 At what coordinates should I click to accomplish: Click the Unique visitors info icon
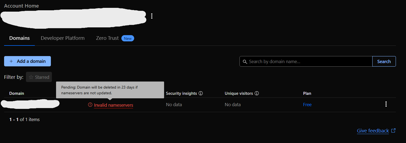[257, 93]
